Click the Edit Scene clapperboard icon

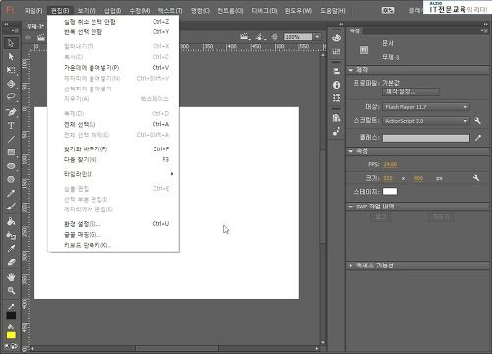245,37
